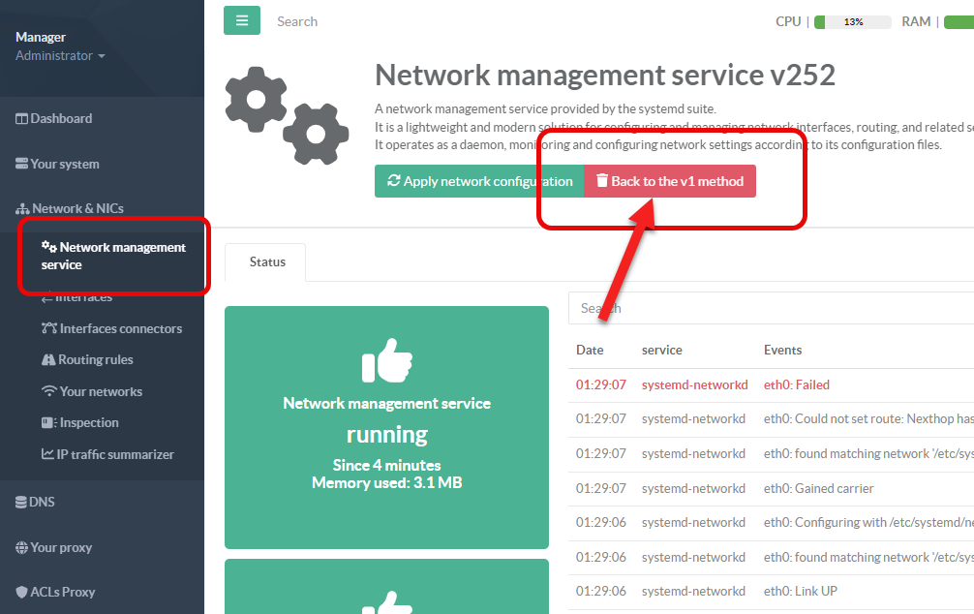This screenshot has height=614, width=974.
Task: Click Memory used: 3.1 MB text
Action: 387,483
